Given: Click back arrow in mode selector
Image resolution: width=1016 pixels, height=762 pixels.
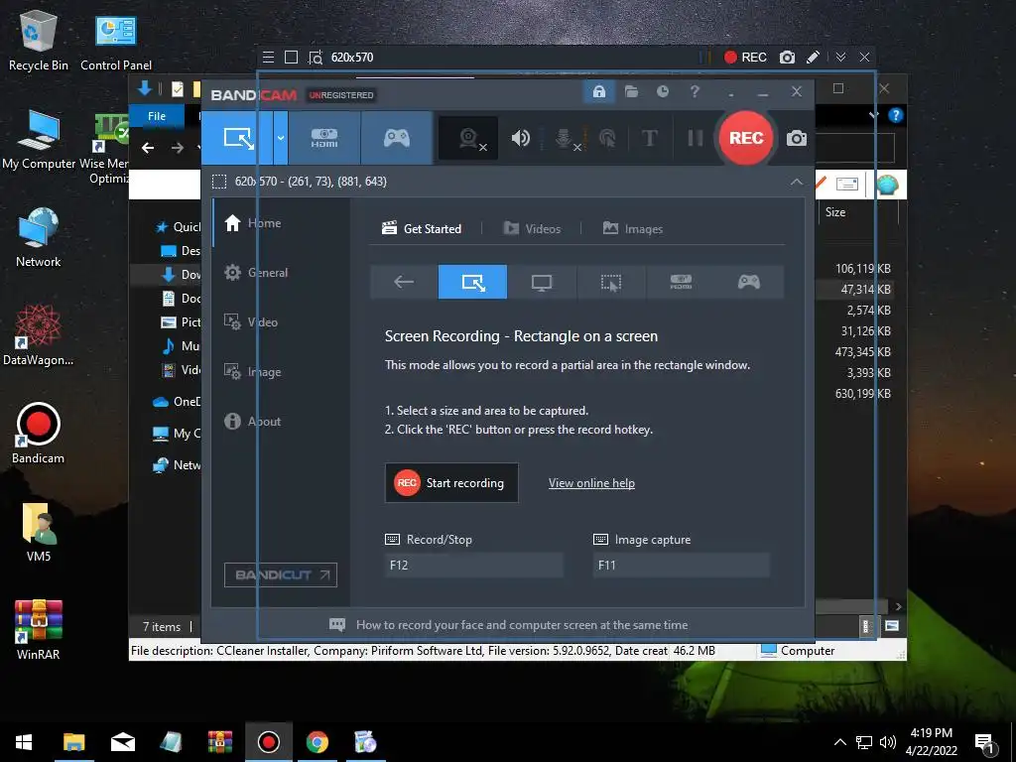Looking at the screenshot, I should (x=404, y=282).
